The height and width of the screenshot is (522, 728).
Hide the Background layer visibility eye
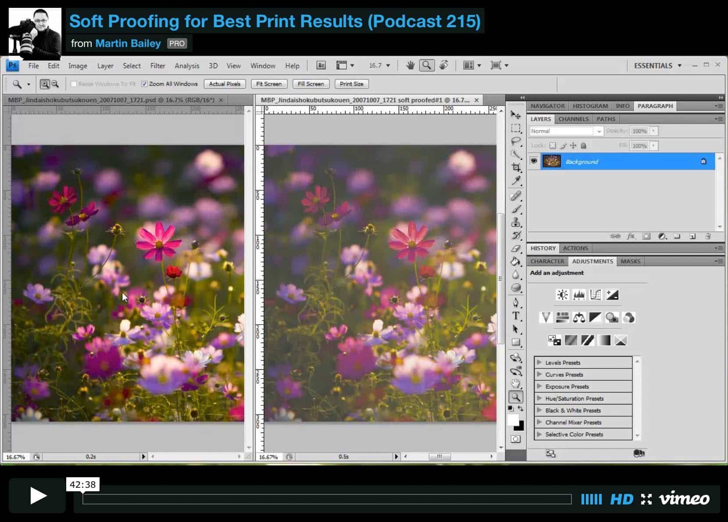click(534, 161)
